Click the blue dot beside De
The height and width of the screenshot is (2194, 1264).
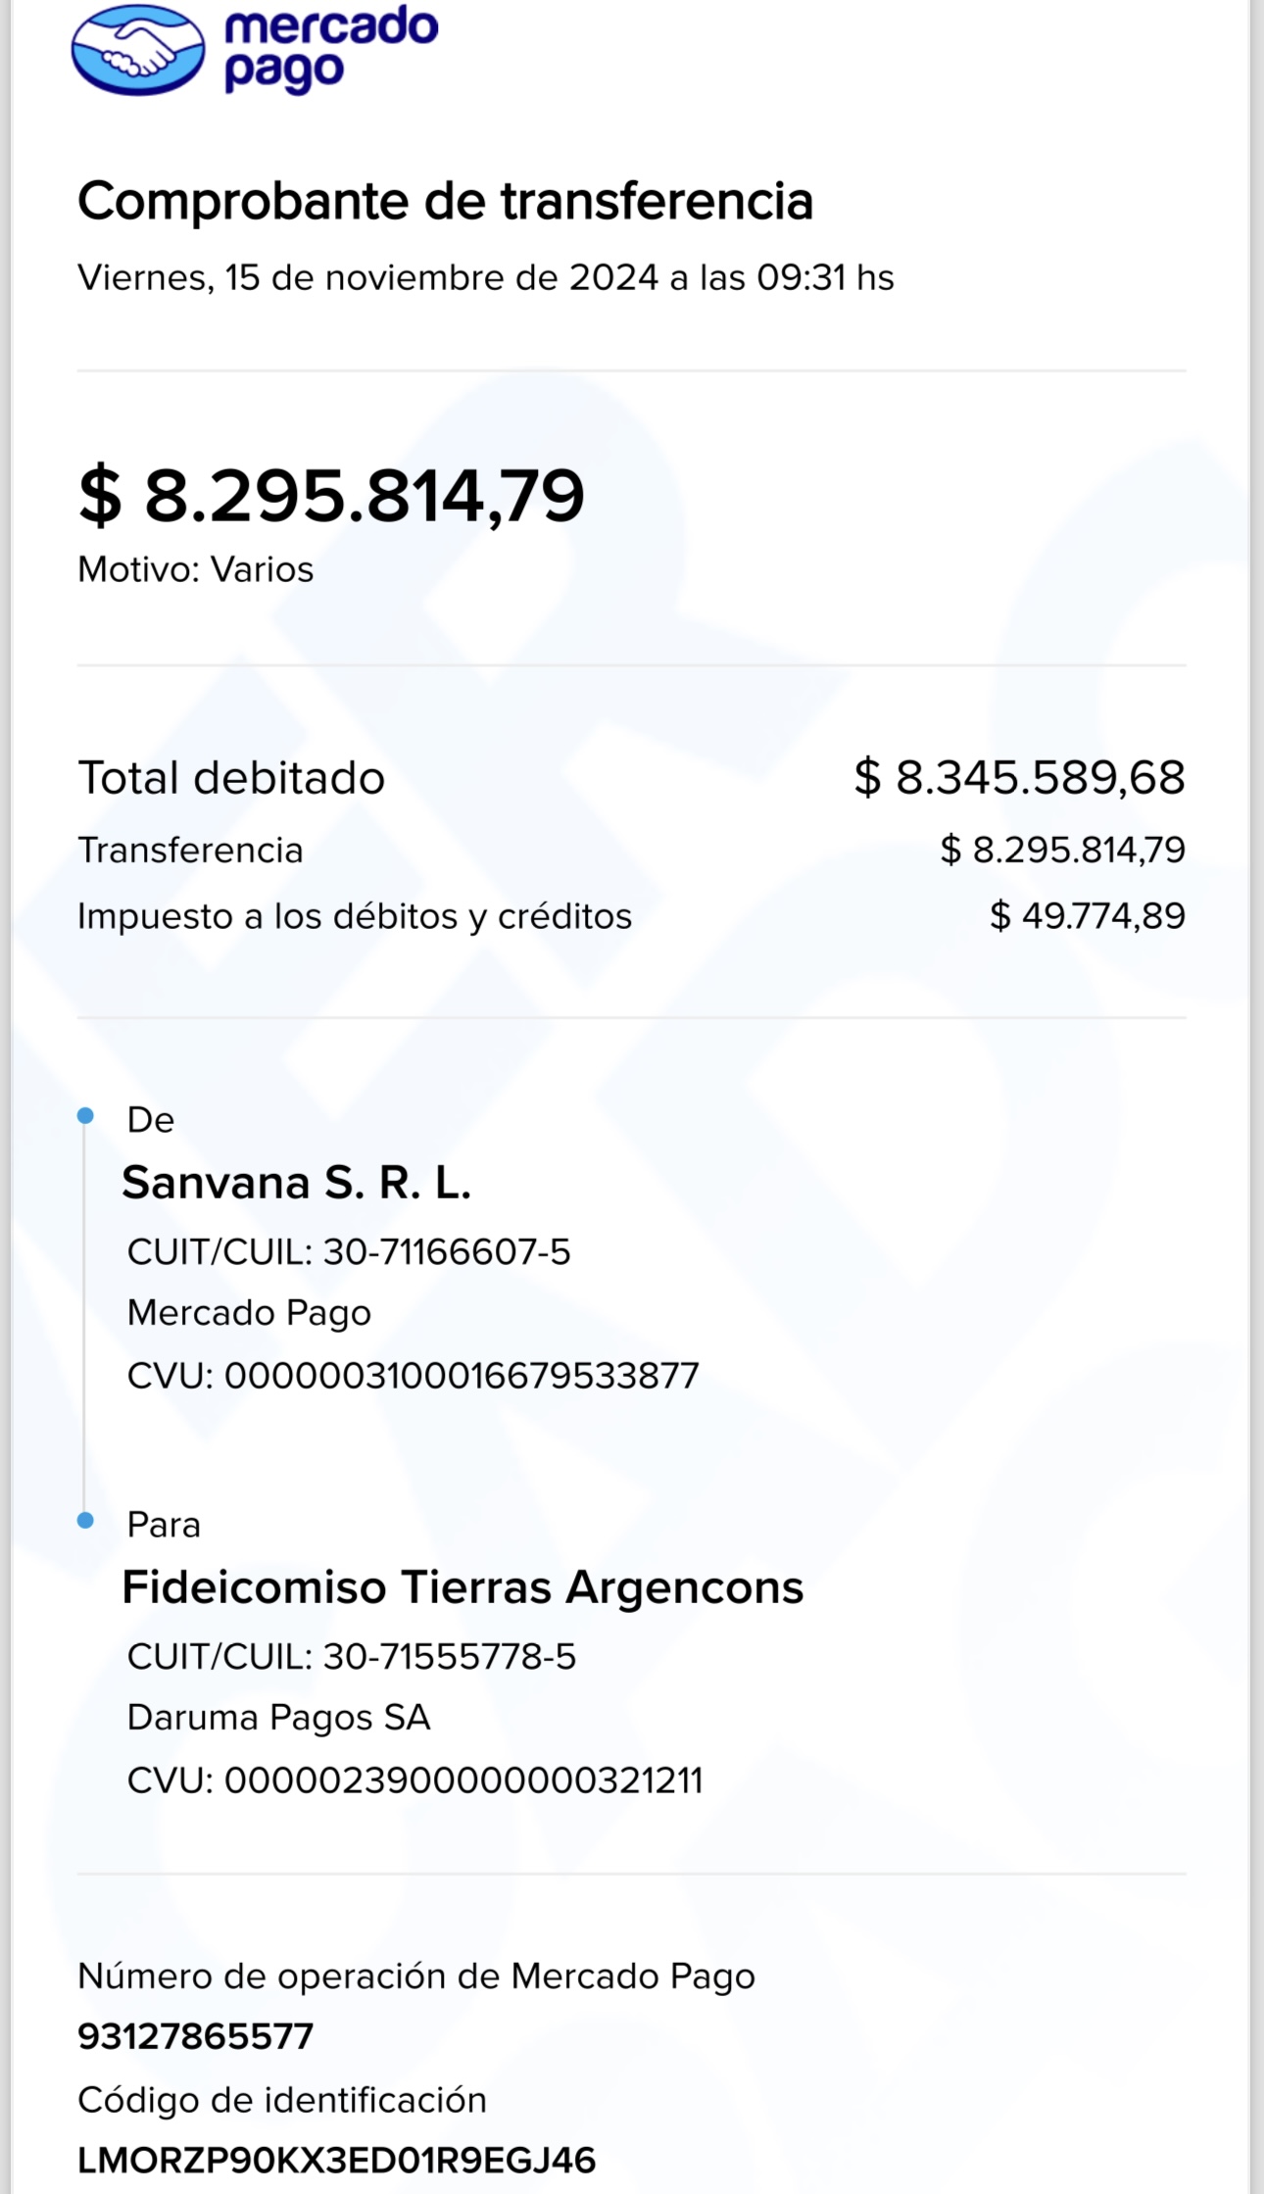(85, 1115)
